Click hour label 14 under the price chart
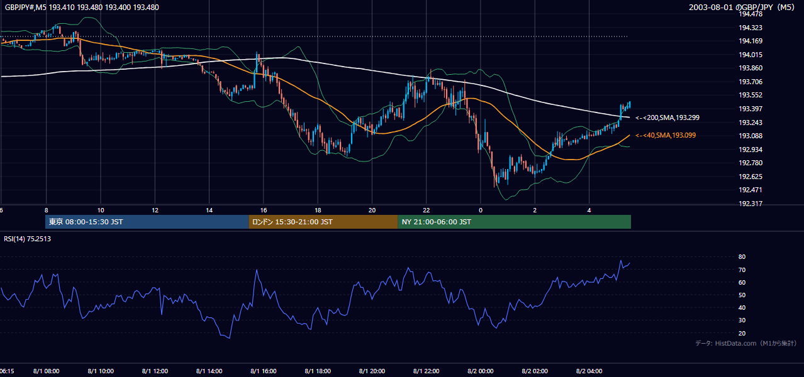 pyautogui.click(x=209, y=210)
